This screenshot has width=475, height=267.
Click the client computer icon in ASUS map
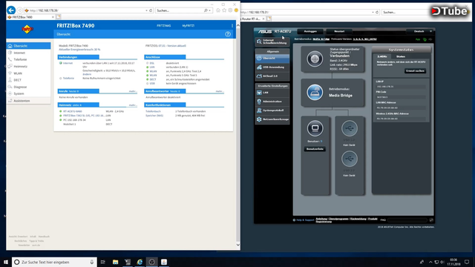coord(315,128)
